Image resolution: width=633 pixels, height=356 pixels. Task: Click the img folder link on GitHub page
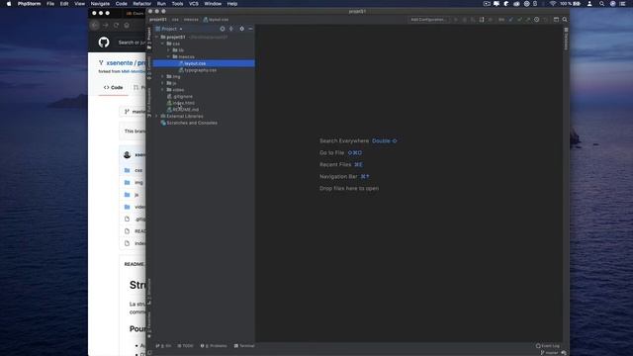138,182
